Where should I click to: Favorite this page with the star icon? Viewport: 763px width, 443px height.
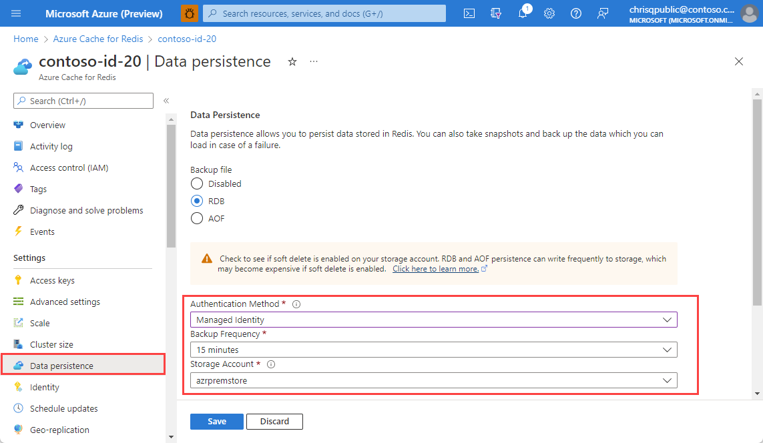pos(292,61)
